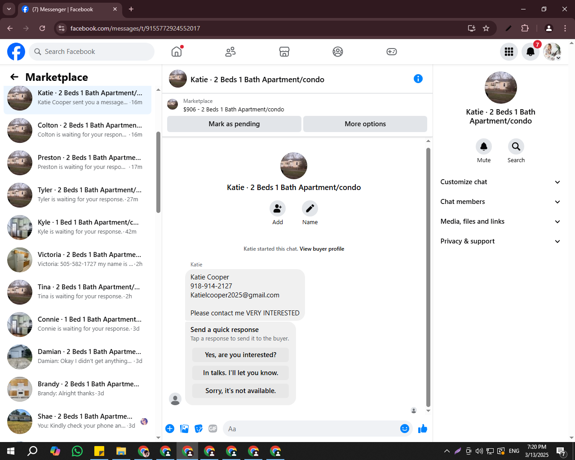Click Mark as pending button
Screen dimensions: 575x460
pos(234,124)
